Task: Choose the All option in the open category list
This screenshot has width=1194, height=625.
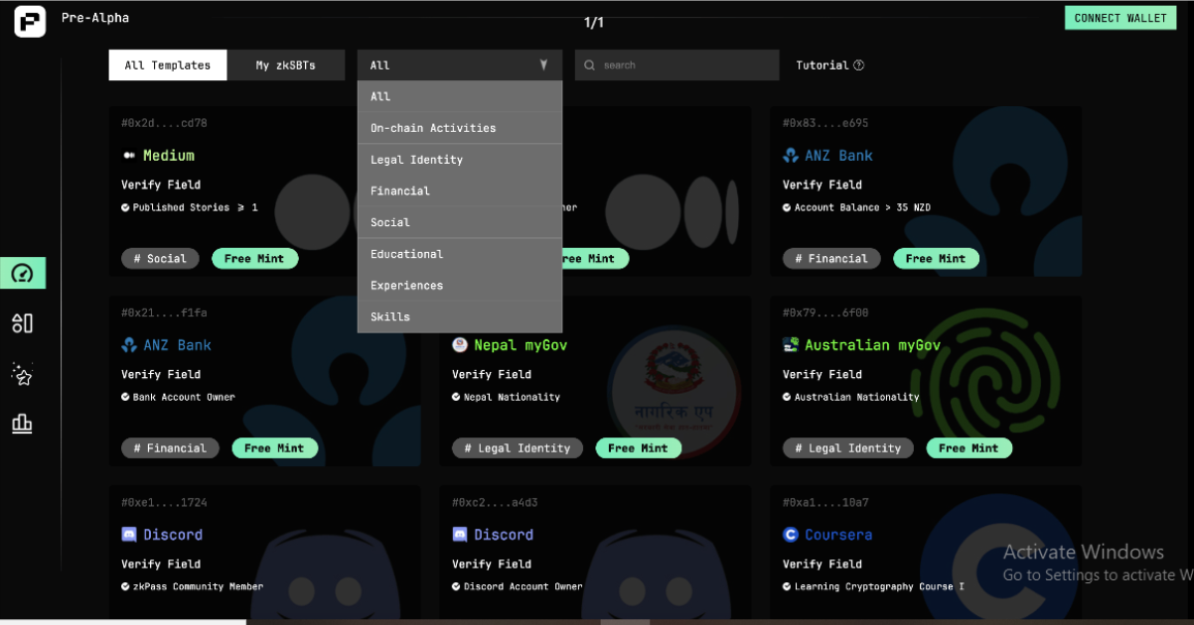Action: click(460, 96)
